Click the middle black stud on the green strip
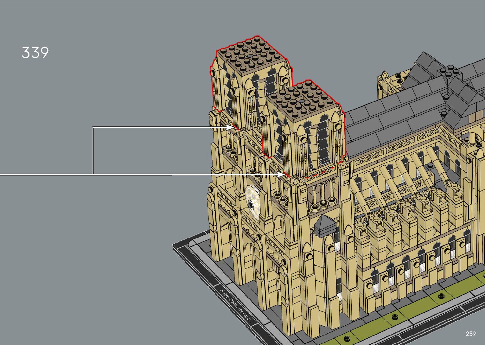The width and height of the screenshot is (485, 345). pyautogui.click(x=395, y=316)
